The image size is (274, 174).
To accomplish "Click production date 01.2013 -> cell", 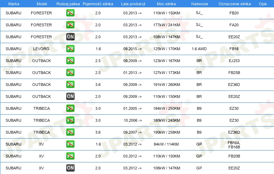I will pyautogui.click(x=132, y=73).
